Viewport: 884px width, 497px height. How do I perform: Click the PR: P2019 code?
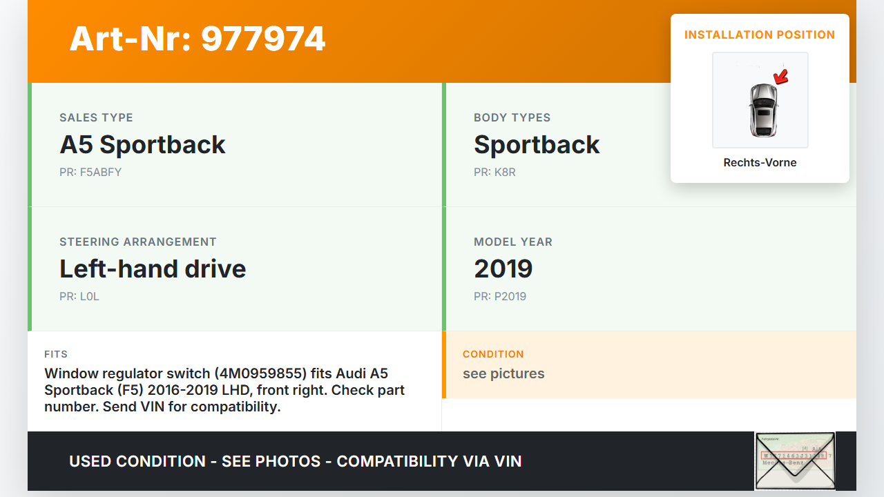(500, 296)
